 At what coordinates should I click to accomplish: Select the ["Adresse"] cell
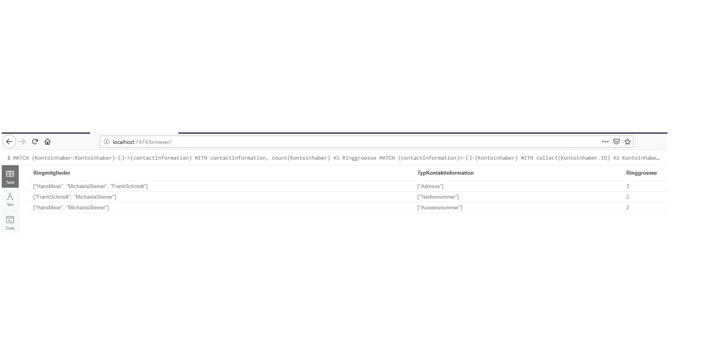click(x=430, y=186)
